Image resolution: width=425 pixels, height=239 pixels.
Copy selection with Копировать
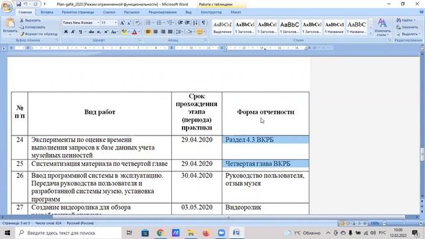[33, 27]
